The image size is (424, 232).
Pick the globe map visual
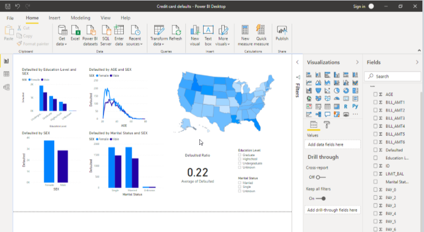click(x=309, y=99)
